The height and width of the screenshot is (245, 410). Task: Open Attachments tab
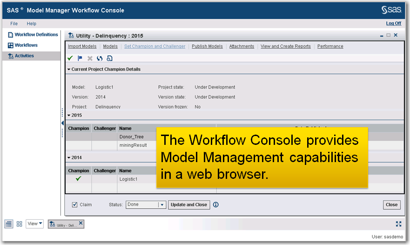tap(242, 46)
